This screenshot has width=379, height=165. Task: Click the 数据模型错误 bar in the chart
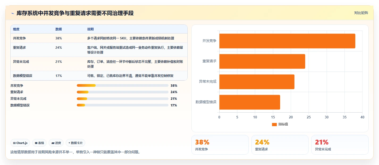[x=250, y=102]
